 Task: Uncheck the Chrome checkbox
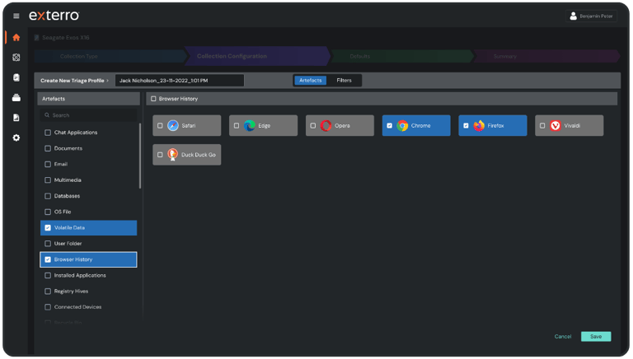tap(390, 126)
